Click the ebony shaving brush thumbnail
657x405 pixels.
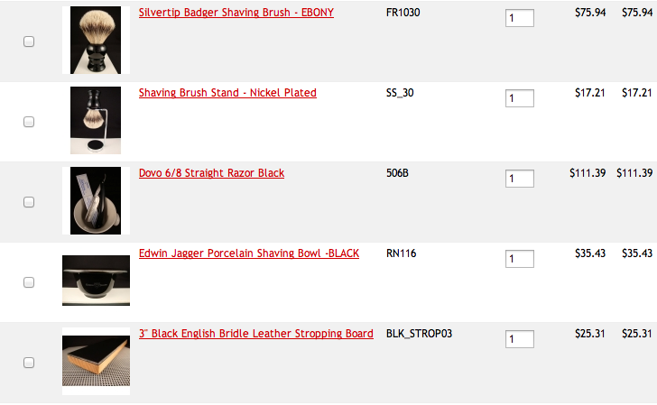point(96,41)
